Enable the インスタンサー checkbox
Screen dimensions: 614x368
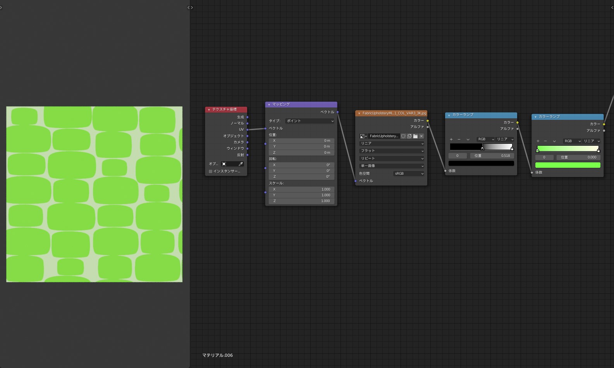(x=211, y=171)
